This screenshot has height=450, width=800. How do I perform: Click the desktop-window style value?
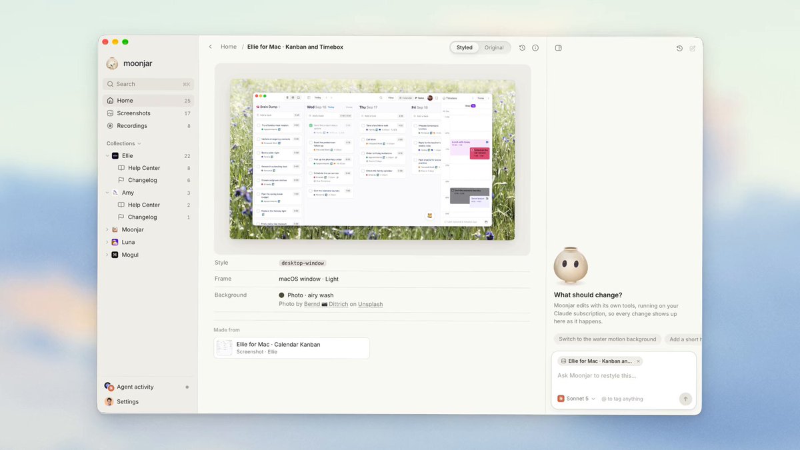(x=303, y=263)
